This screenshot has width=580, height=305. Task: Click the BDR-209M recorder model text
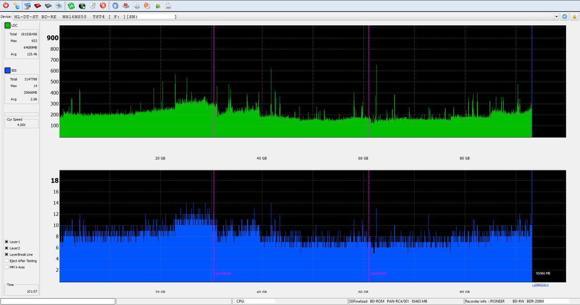click(535, 301)
